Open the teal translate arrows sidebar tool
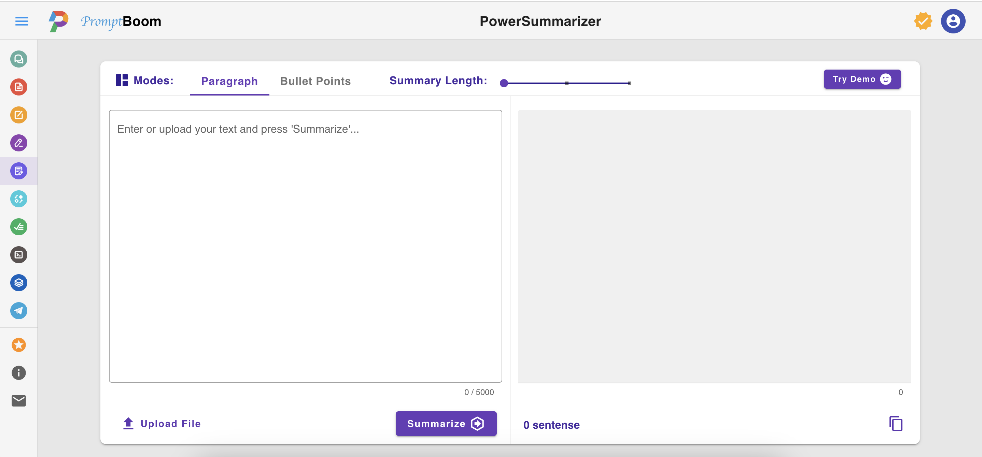The height and width of the screenshot is (457, 982). click(x=19, y=199)
